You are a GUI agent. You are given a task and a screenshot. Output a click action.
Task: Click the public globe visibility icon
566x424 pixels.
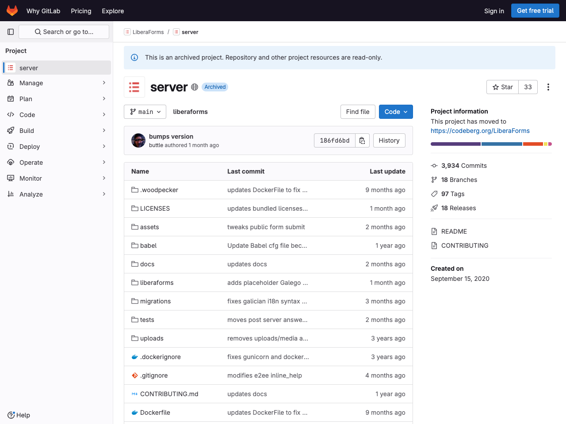pyautogui.click(x=195, y=87)
